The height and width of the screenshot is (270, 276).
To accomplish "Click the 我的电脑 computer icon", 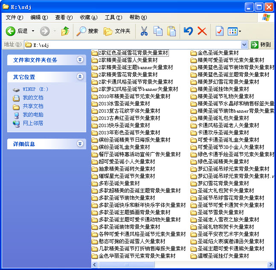I will tap(16, 115).
